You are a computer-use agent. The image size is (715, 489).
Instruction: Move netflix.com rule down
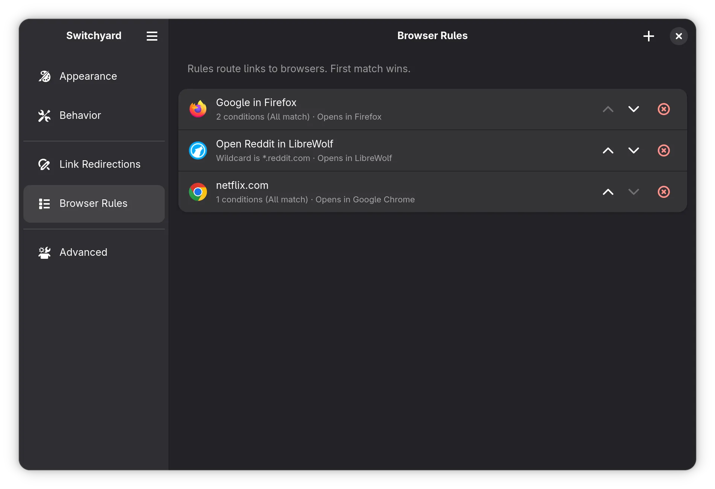[x=634, y=192]
